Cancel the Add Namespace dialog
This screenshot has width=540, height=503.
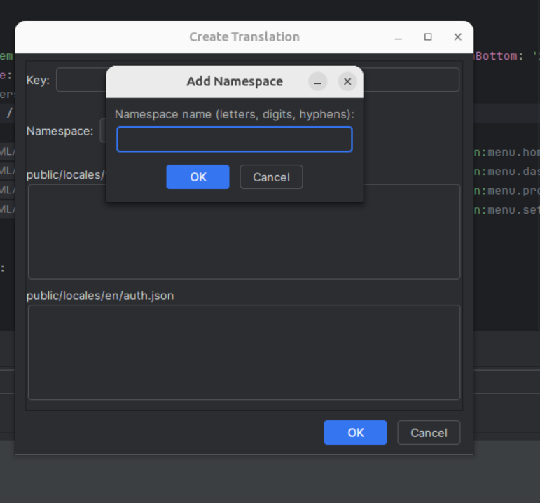pyautogui.click(x=271, y=177)
